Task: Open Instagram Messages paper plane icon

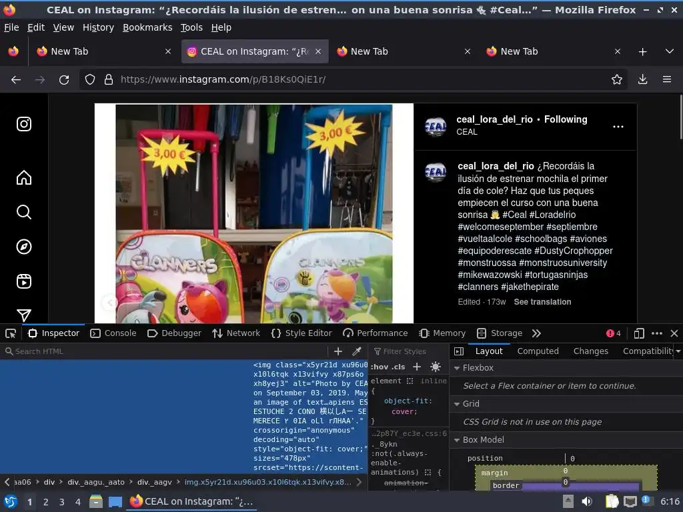Action: click(x=24, y=315)
